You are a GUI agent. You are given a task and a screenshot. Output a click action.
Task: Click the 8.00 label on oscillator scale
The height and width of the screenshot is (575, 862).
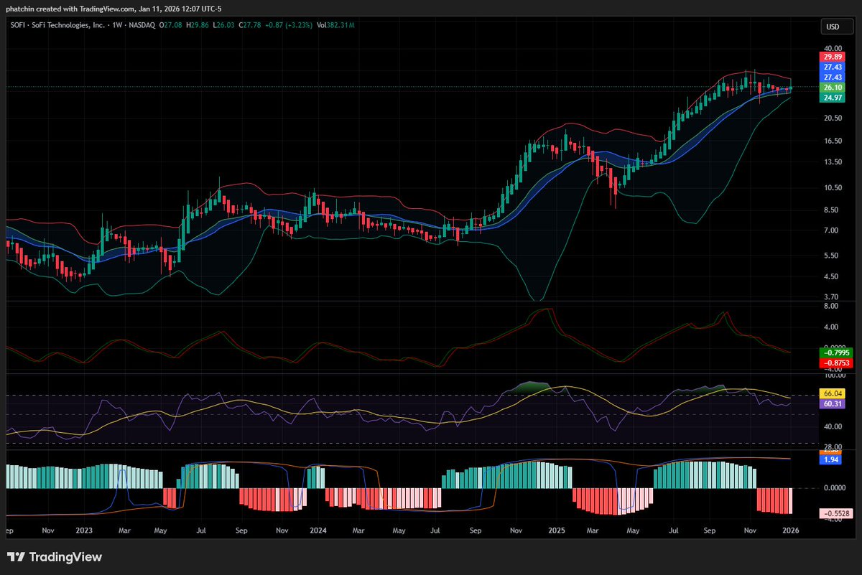click(833, 306)
